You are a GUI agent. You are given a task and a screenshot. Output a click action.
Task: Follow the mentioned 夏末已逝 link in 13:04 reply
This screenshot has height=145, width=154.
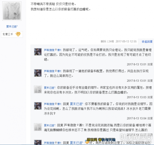[x=76, y=104]
